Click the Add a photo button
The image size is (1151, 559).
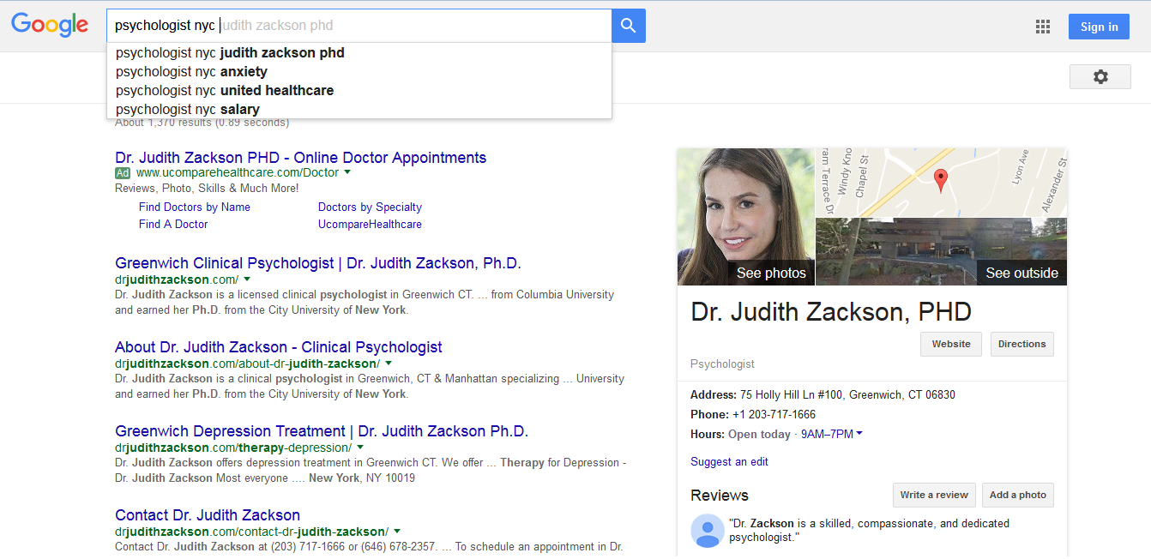click(x=1018, y=495)
